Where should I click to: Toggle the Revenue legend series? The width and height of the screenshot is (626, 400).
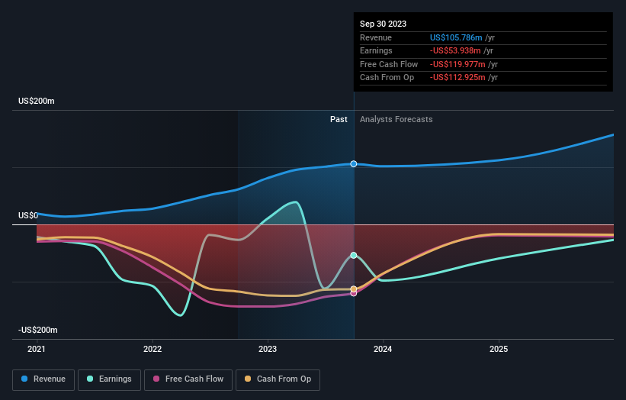point(43,379)
